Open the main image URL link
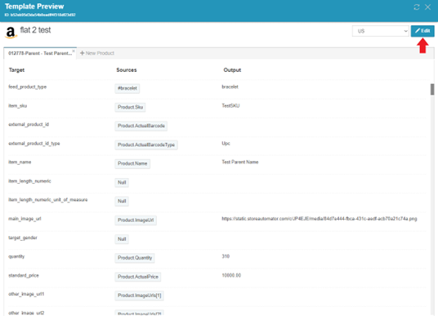This screenshot has height=316, width=438. [320, 219]
